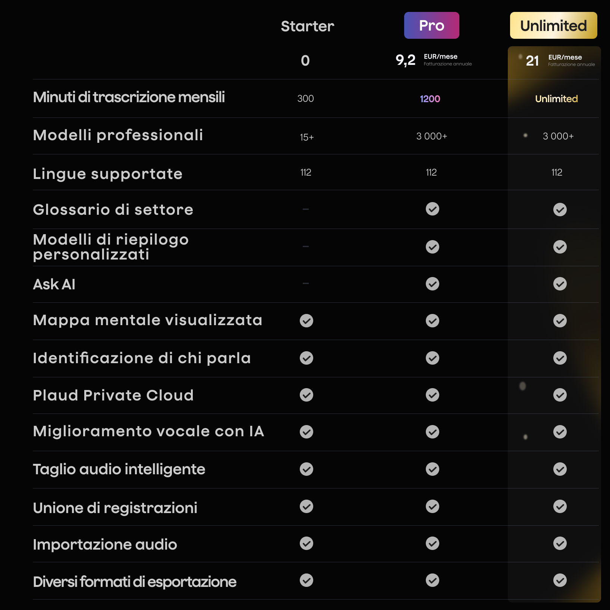
Task: Click Starter checkmark for Diversi formati di esportazione
Action: click(306, 580)
